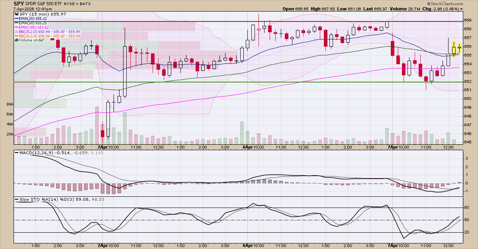
Task: Click the blue EMA(20) legend line marker
Action: [x=16, y=18]
